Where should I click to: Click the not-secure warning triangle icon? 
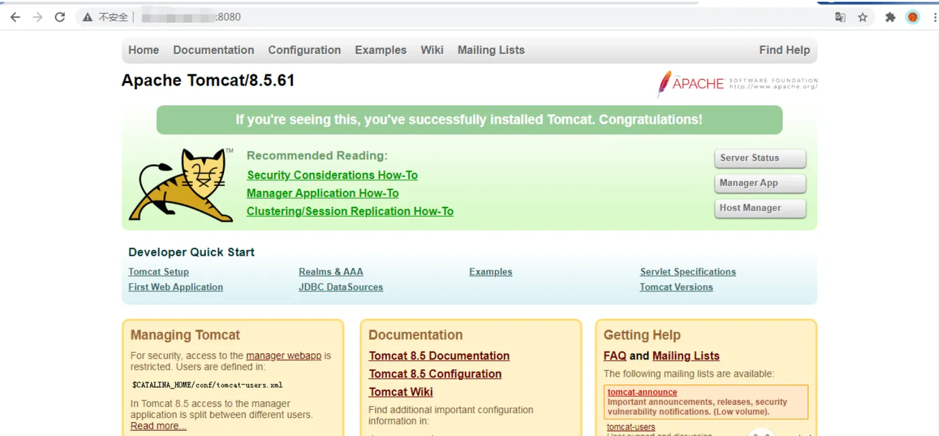click(x=87, y=17)
